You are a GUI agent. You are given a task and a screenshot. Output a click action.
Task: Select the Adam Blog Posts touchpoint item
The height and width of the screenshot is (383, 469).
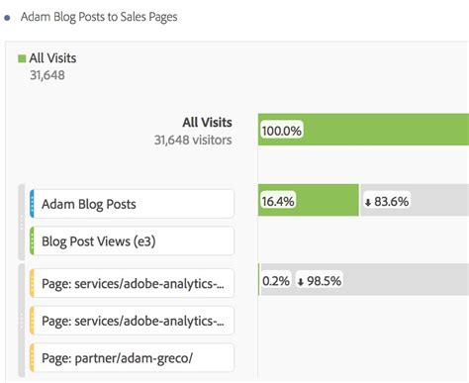[132, 204]
